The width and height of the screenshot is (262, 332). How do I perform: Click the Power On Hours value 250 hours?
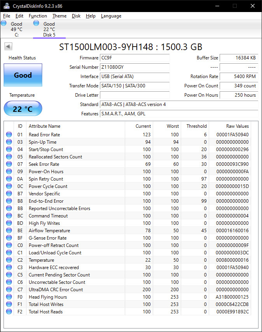(239, 95)
